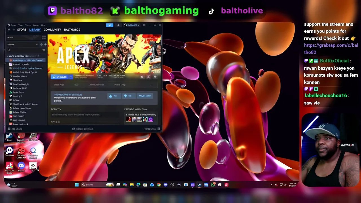Go back with the Steam back arrow
361x203 pixels.
(9, 30)
